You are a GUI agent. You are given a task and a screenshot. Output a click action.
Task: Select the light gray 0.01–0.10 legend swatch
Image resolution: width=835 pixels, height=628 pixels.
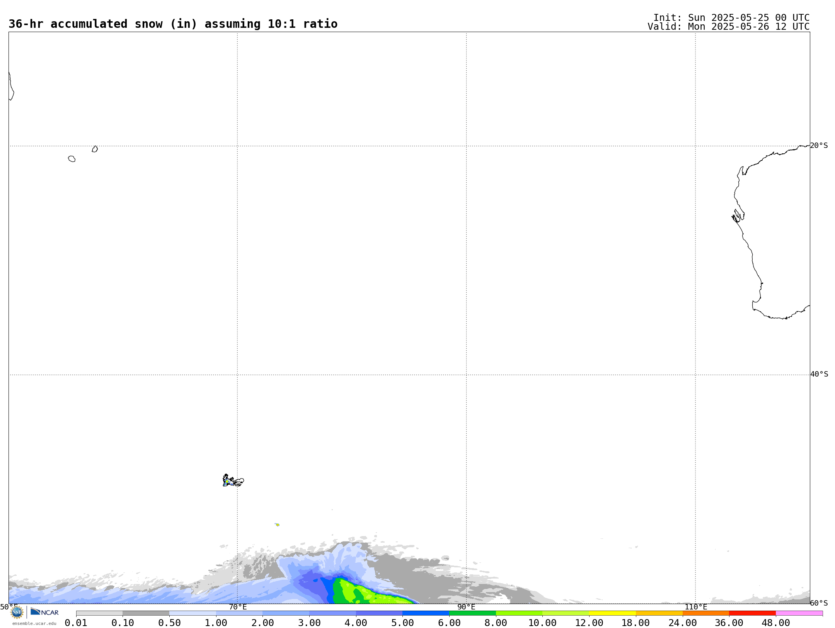99,613
